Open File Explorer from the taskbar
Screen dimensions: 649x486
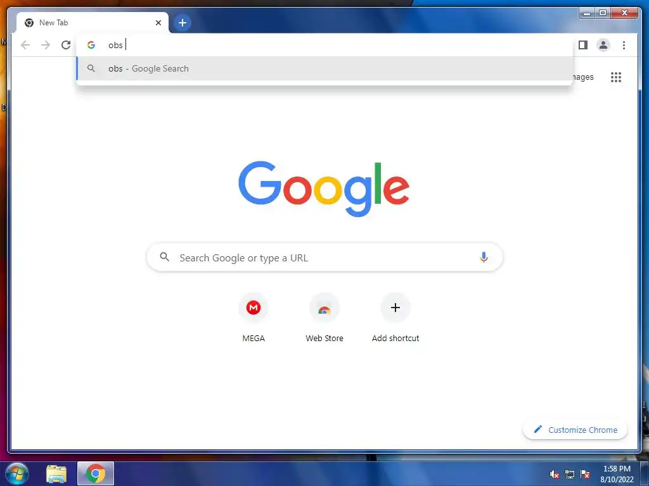(x=56, y=474)
